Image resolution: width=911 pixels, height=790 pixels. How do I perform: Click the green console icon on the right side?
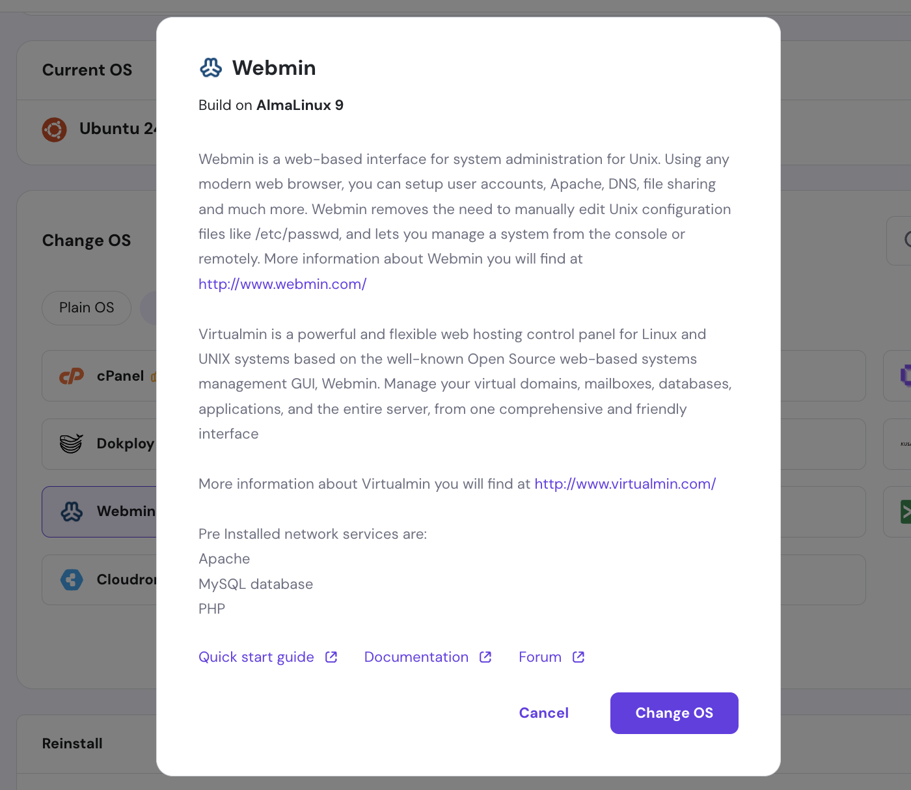[906, 512]
